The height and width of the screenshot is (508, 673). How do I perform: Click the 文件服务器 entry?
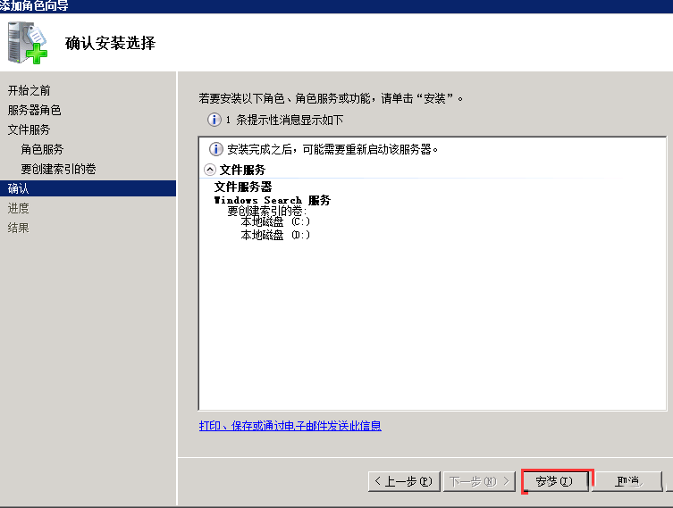pos(243,187)
